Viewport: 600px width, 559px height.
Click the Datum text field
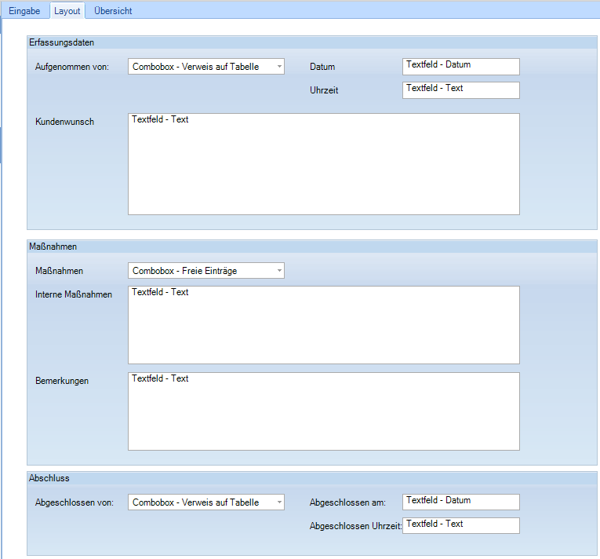[x=460, y=66]
